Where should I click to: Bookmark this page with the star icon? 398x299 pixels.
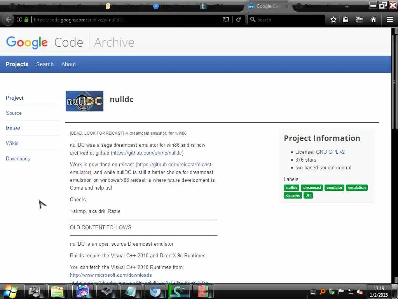click(333, 19)
